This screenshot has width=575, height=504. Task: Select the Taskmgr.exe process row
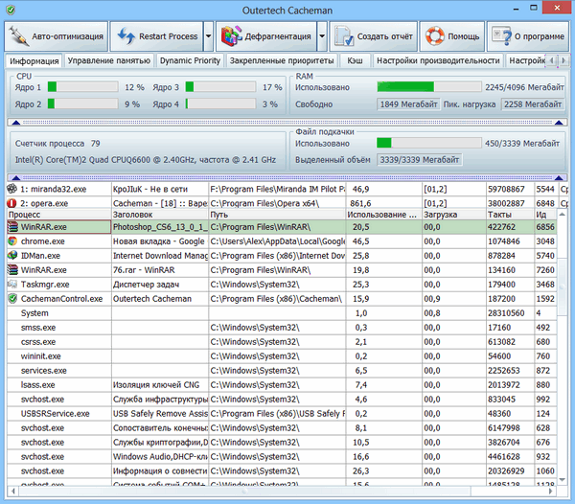pyautogui.click(x=57, y=285)
